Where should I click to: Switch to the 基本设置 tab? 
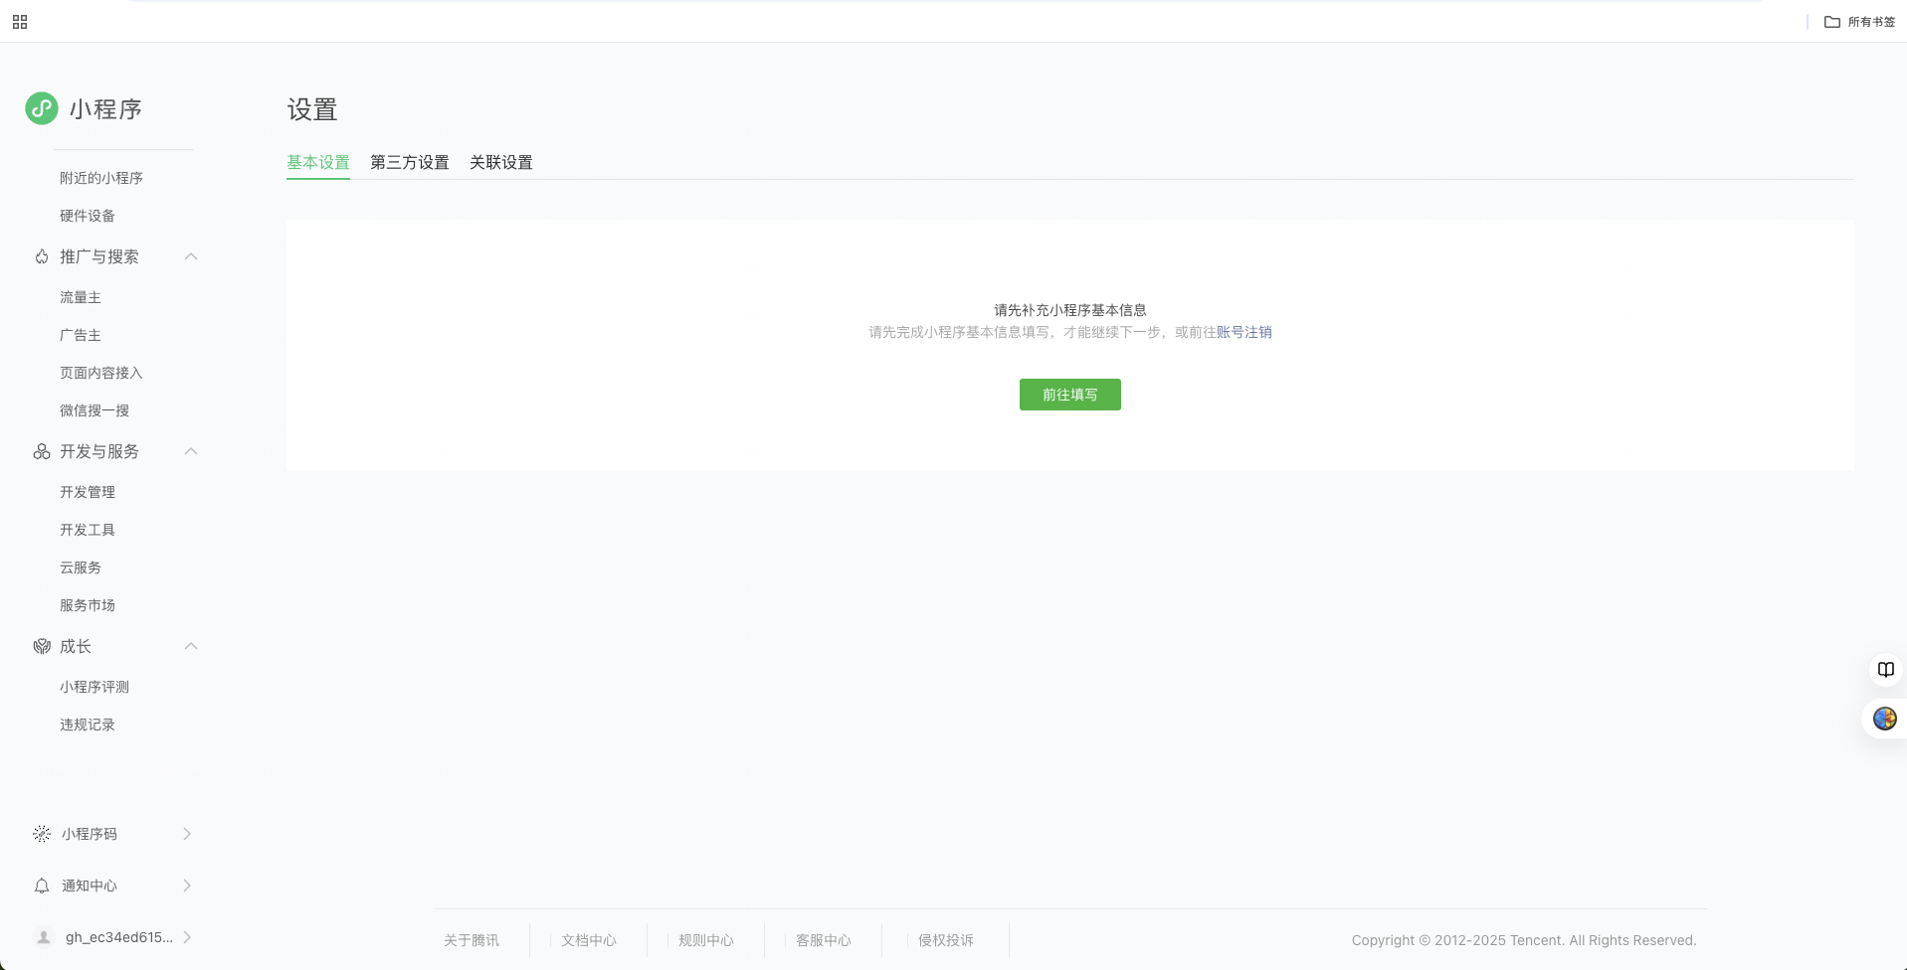click(x=318, y=162)
